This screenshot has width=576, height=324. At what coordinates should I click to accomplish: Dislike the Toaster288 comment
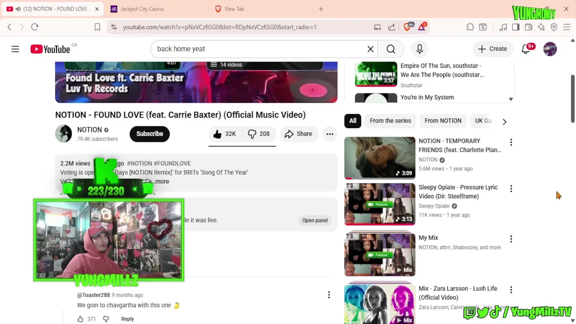click(106, 319)
